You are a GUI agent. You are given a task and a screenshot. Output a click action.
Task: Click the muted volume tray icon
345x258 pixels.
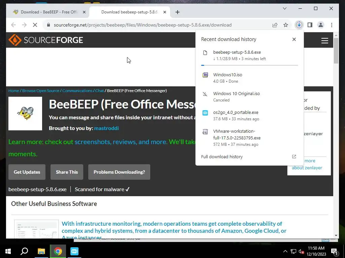302,251
